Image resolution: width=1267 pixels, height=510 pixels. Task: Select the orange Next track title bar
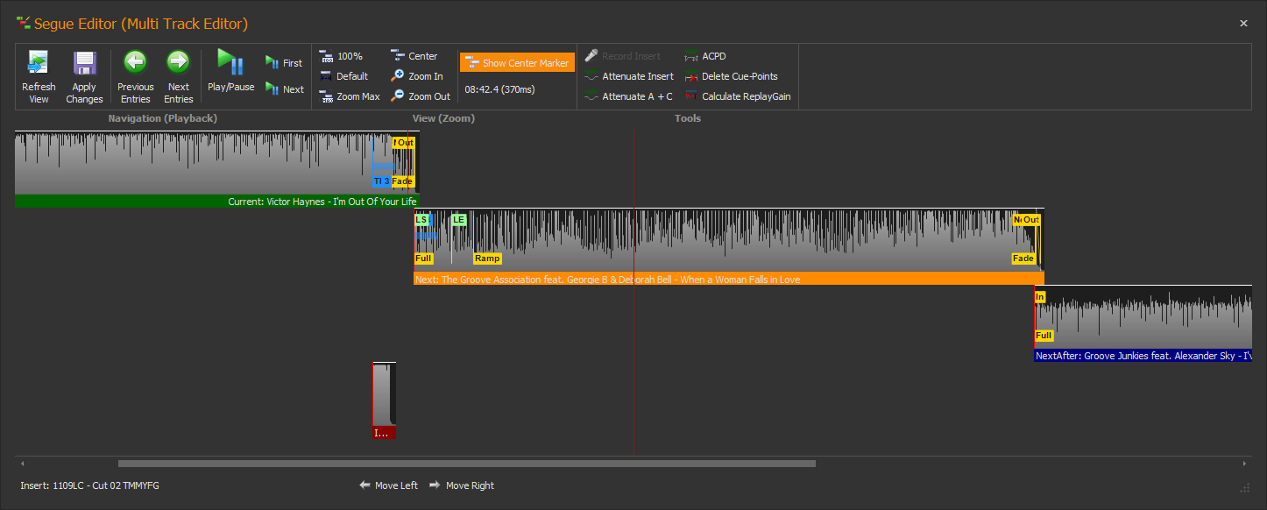point(727,280)
